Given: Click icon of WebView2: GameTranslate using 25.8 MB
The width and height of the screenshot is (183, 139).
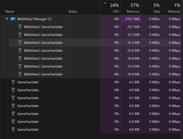Looking at the screenshot, I should (x=20, y=51).
